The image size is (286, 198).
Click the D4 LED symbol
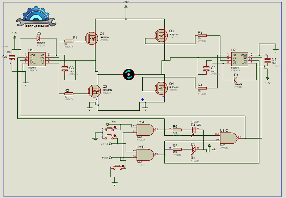pyautogui.click(x=193, y=129)
